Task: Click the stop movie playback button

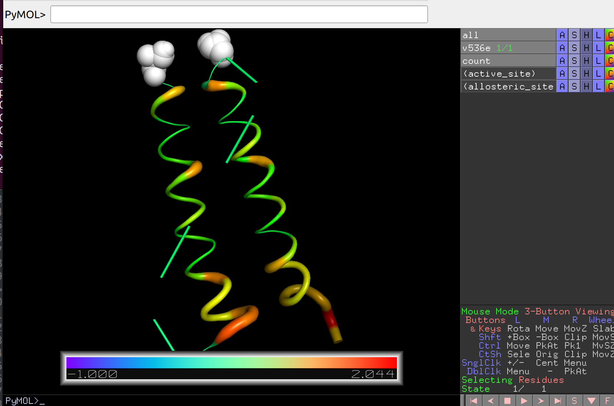Action: click(508, 400)
